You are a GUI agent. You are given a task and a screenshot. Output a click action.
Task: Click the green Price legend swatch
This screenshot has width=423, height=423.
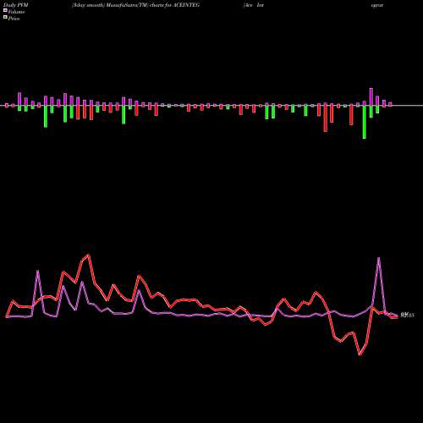pyautogui.click(x=5, y=17)
